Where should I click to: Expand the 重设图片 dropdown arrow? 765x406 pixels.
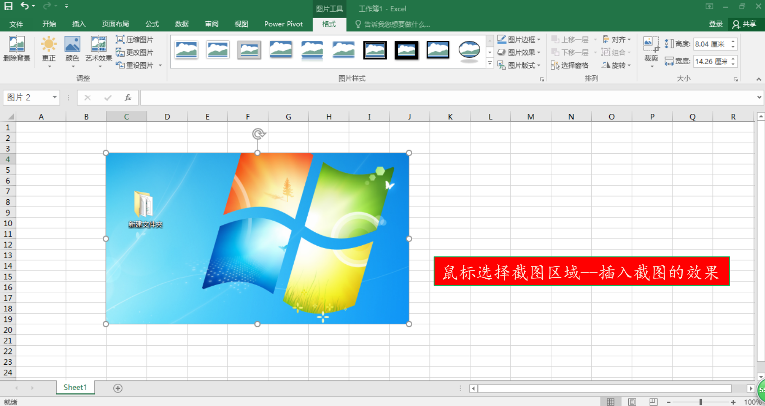pyautogui.click(x=160, y=65)
